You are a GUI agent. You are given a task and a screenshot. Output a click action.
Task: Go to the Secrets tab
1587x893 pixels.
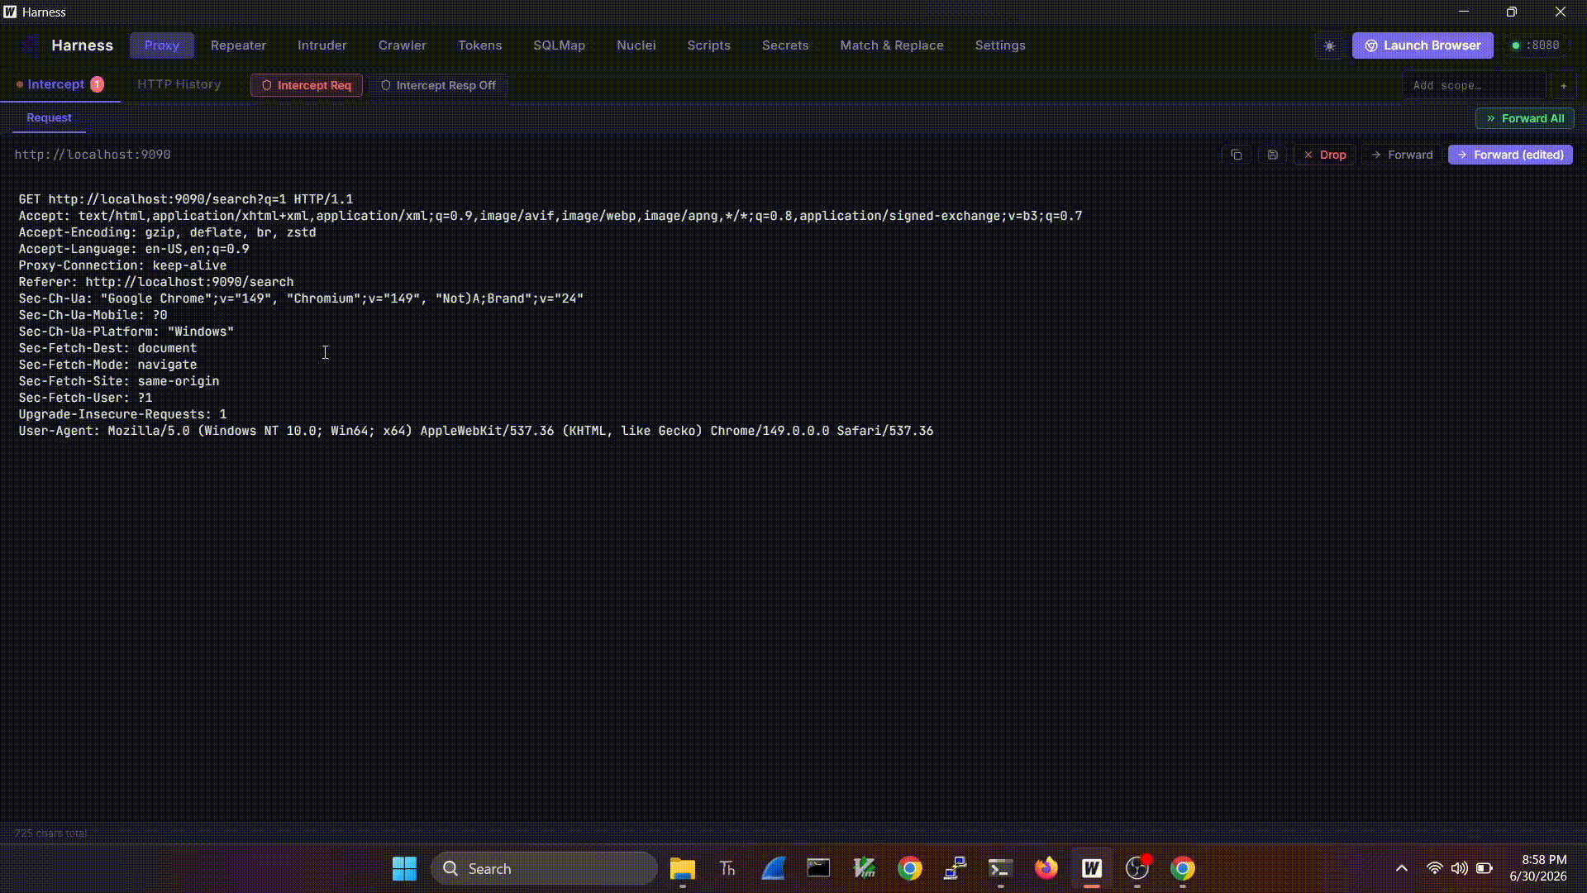(785, 45)
